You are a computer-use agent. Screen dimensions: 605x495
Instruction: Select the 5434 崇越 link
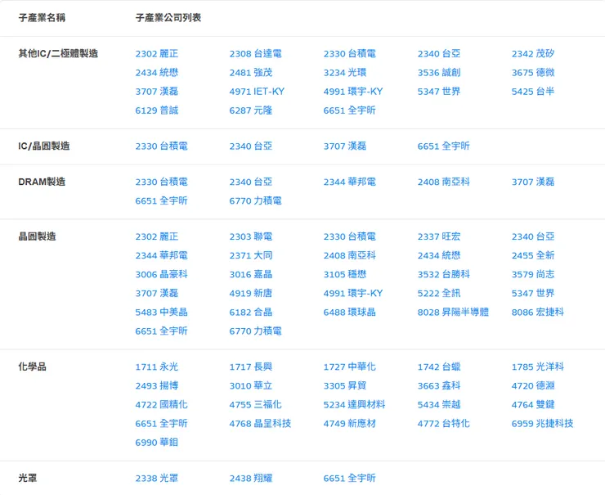[439, 405]
